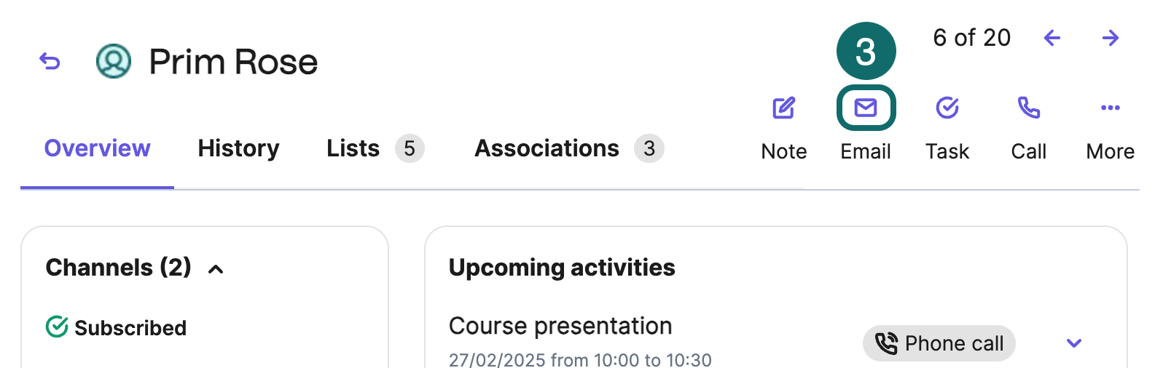The height and width of the screenshot is (368, 1163).
Task: Open the Associations tab
Action: (x=569, y=148)
